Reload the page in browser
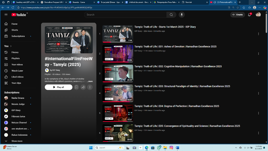The width and height of the screenshot is (268, 151). coord(13,8)
